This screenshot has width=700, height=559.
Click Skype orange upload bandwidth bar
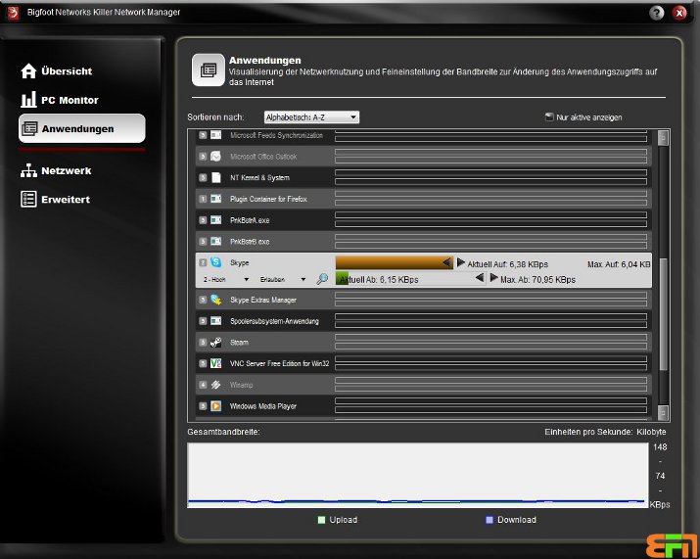[x=395, y=262]
